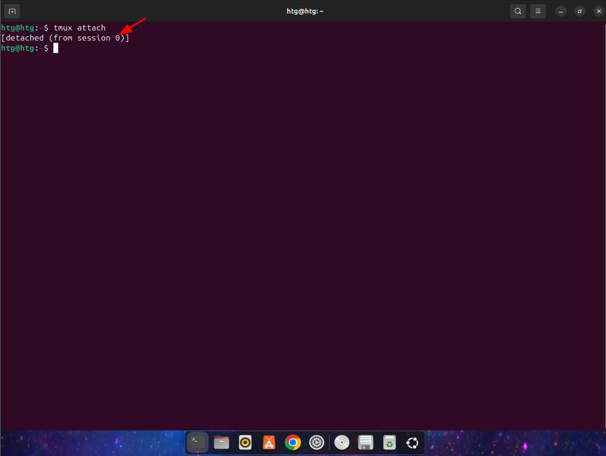The image size is (606, 456).
Task: Launch Google Chrome from the dock
Action: pos(293,442)
